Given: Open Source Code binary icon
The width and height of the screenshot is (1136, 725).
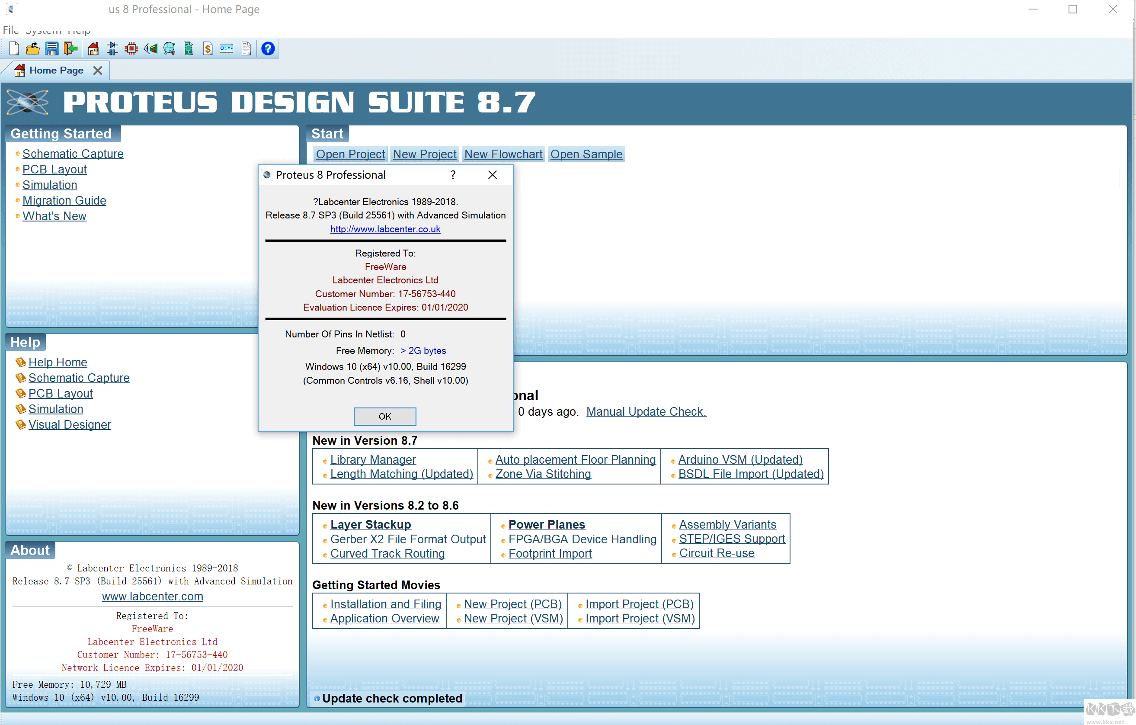Looking at the screenshot, I should (227, 48).
